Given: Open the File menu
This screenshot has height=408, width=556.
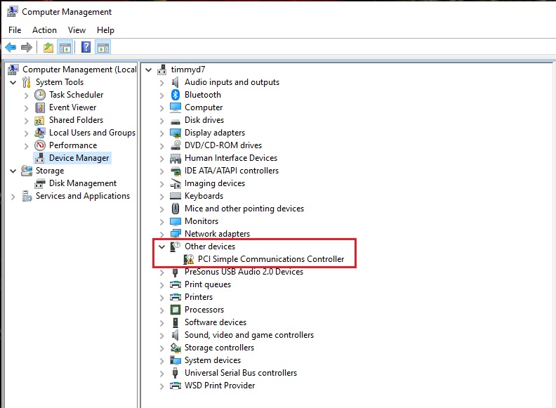Looking at the screenshot, I should pos(15,30).
